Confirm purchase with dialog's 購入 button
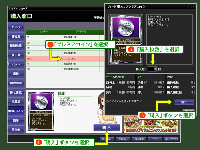This screenshot has width=200, height=150. (x=184, y=102)
